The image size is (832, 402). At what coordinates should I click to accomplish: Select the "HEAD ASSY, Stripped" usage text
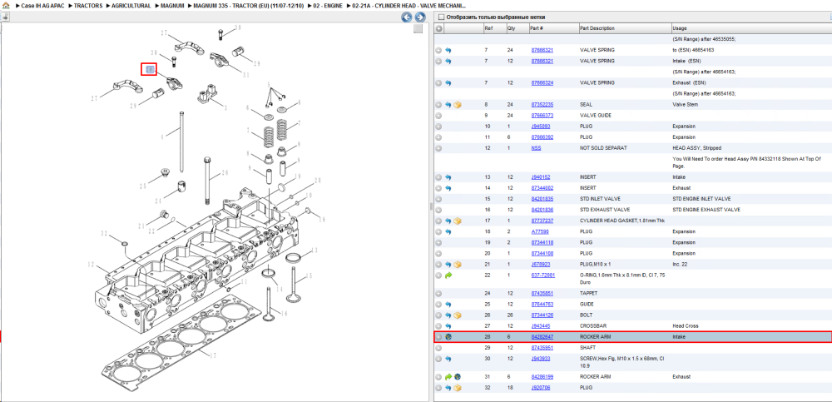tap(696, 148)
